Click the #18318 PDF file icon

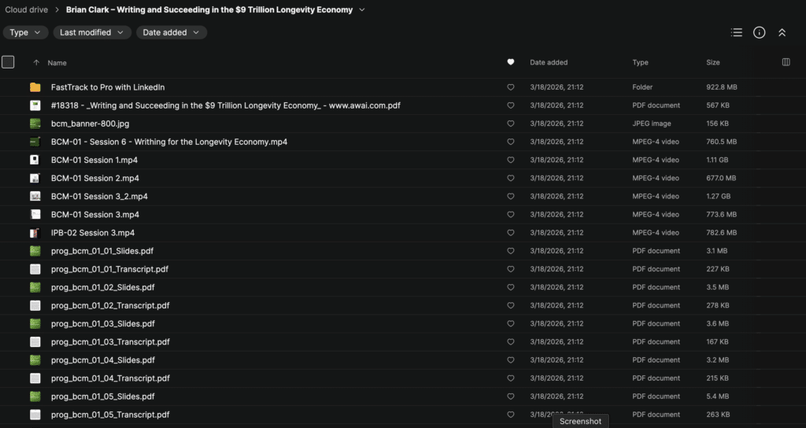click(x=35, y=105)
